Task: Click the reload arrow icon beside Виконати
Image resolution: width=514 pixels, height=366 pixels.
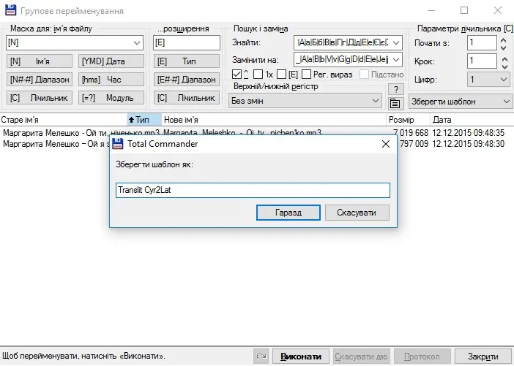Action: (x=261, y=357)
